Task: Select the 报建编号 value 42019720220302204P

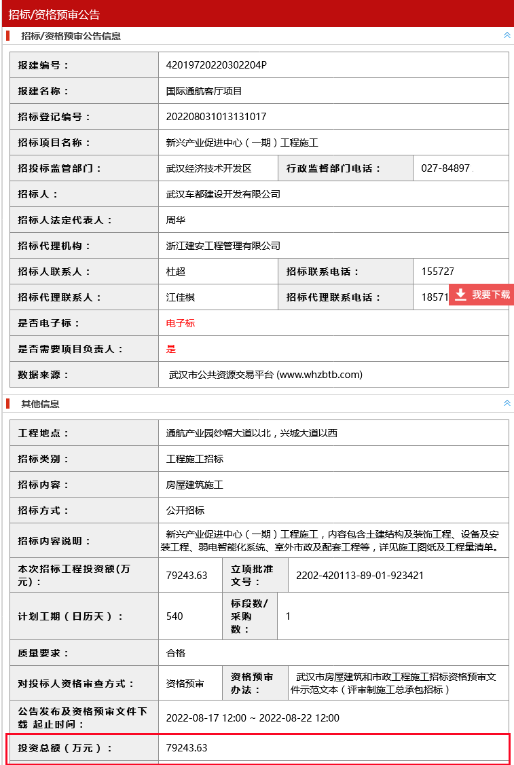Action: tap(217, 65)
